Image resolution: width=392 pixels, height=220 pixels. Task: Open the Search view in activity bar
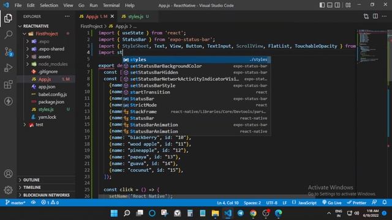tap(8, 34)
